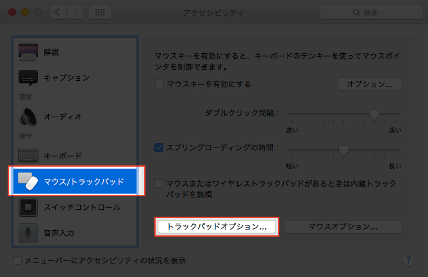Open help with the question mark button
The image size is (428, 277).
tap(408, 260)
